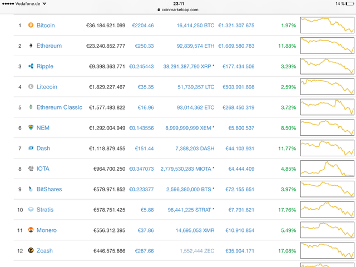Image resolution: width=356 pixels, height=267 pixels.
Task: Open the Zcash coin page link
Action: click(x=44, y=251)
